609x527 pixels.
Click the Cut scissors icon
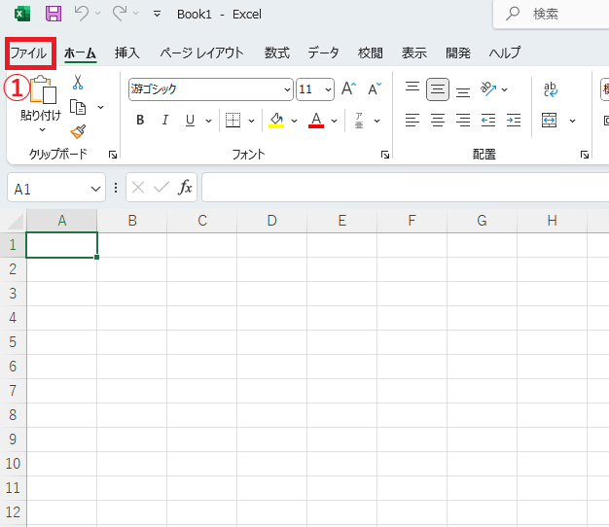78,83
